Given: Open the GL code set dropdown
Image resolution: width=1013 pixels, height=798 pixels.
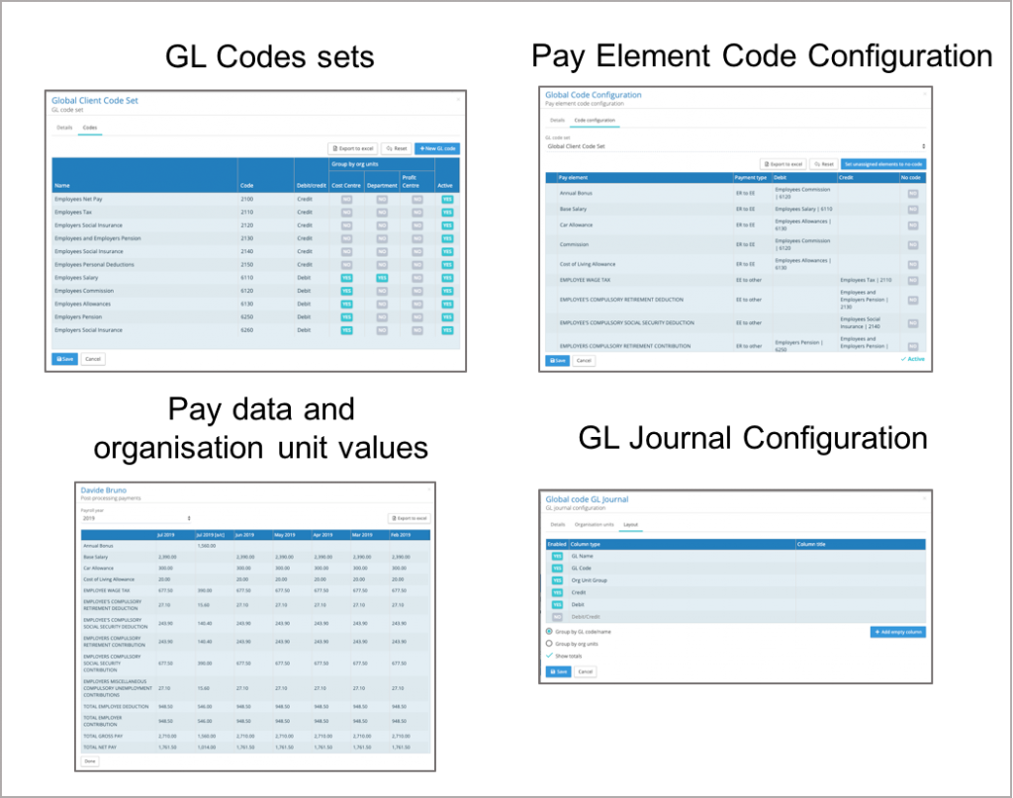Looking at the screenshot, I should 735,146.
